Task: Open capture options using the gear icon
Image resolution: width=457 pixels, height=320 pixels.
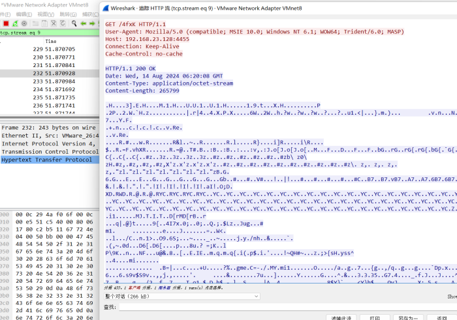Action: pyautogui.click(x=23, y=23)
